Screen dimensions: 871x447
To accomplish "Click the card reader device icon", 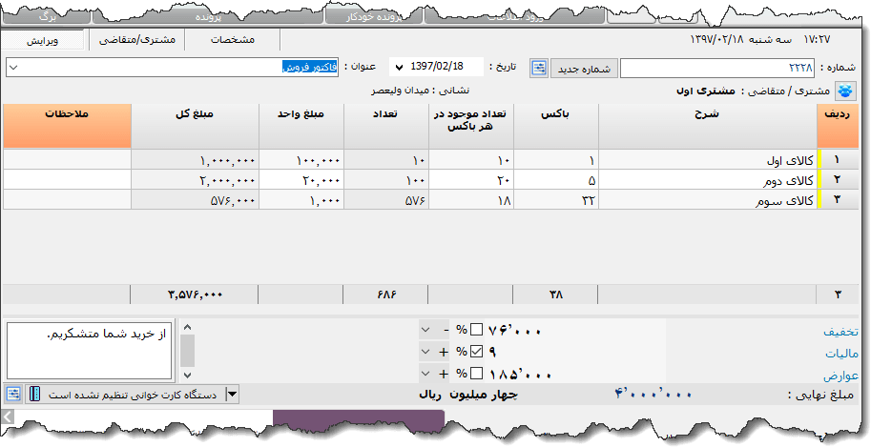I will click(x=34, y=395).
